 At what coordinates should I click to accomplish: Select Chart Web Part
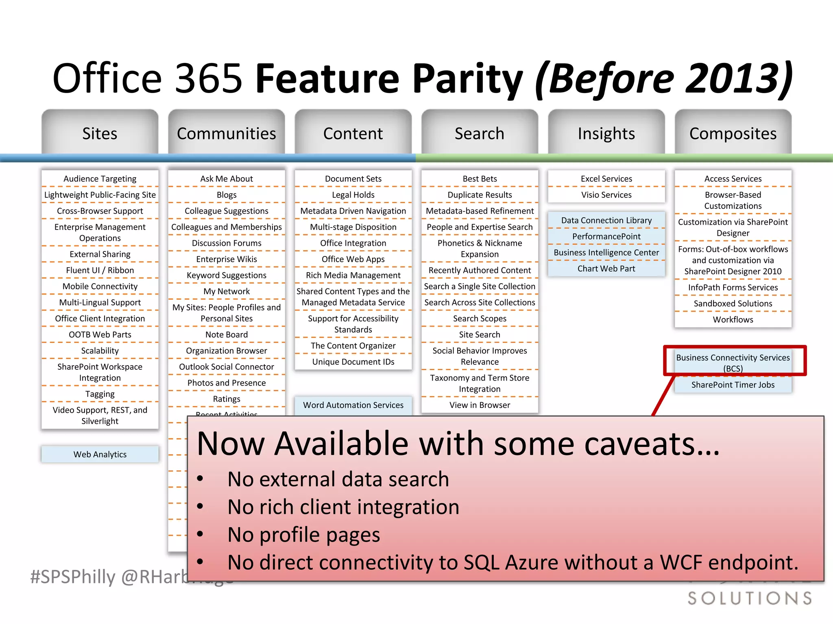click(x=606, y=269)
